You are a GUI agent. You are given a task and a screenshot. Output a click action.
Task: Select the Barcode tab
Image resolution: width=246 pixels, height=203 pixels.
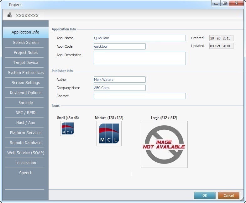(x=26, y=103)
